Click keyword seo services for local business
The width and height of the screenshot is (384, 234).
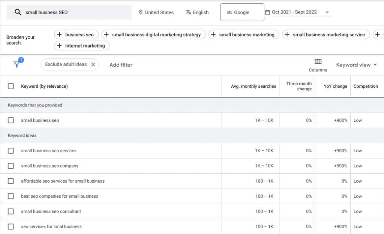tap(51, 226)
